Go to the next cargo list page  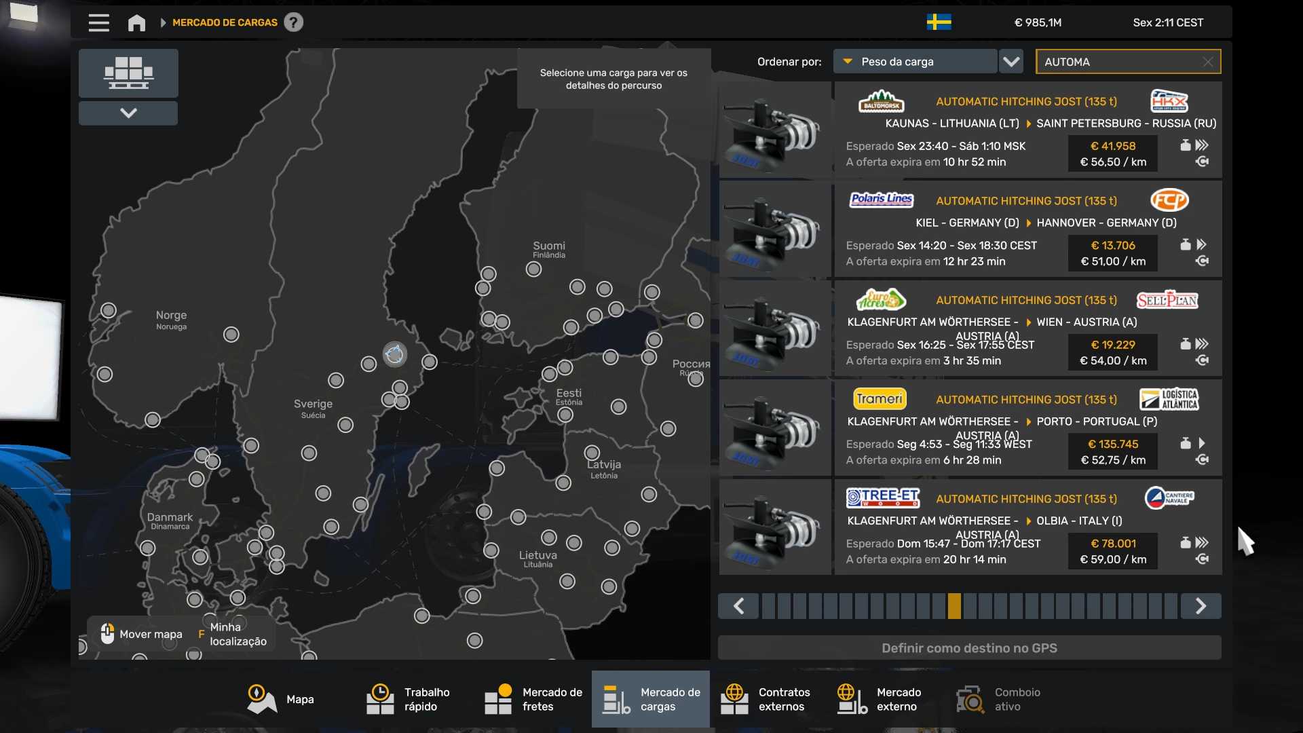(x=1201, y=606)
